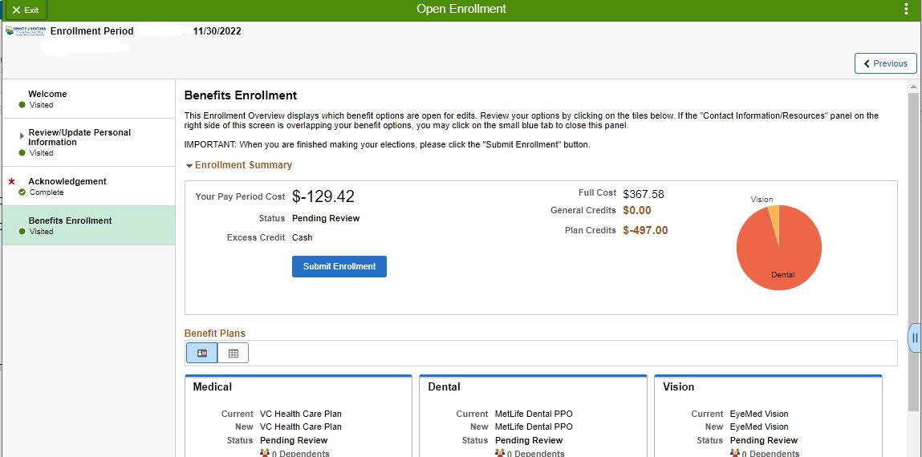The height and width of the screenshot is (457, 922).
Task: Switch to grid table view
Action: coord(234,353)
